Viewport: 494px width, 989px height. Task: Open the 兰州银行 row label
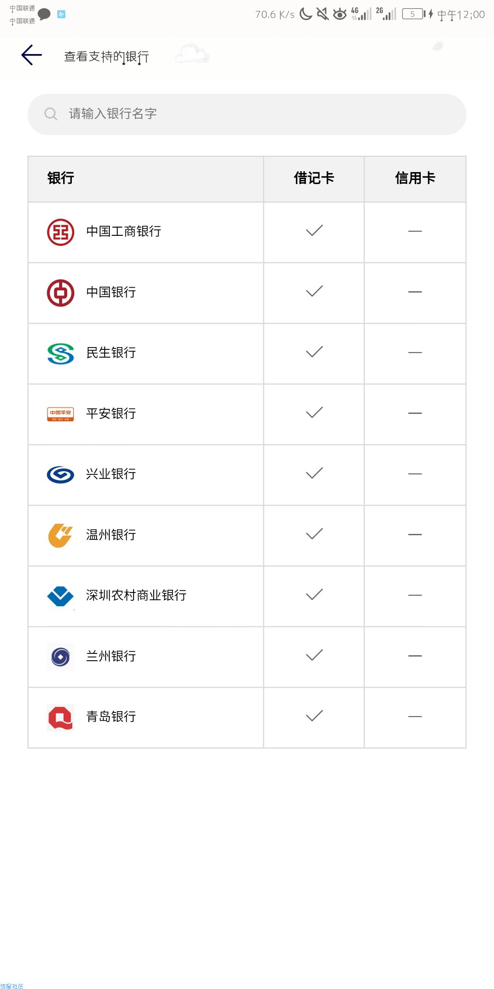(x=111, y=656)
